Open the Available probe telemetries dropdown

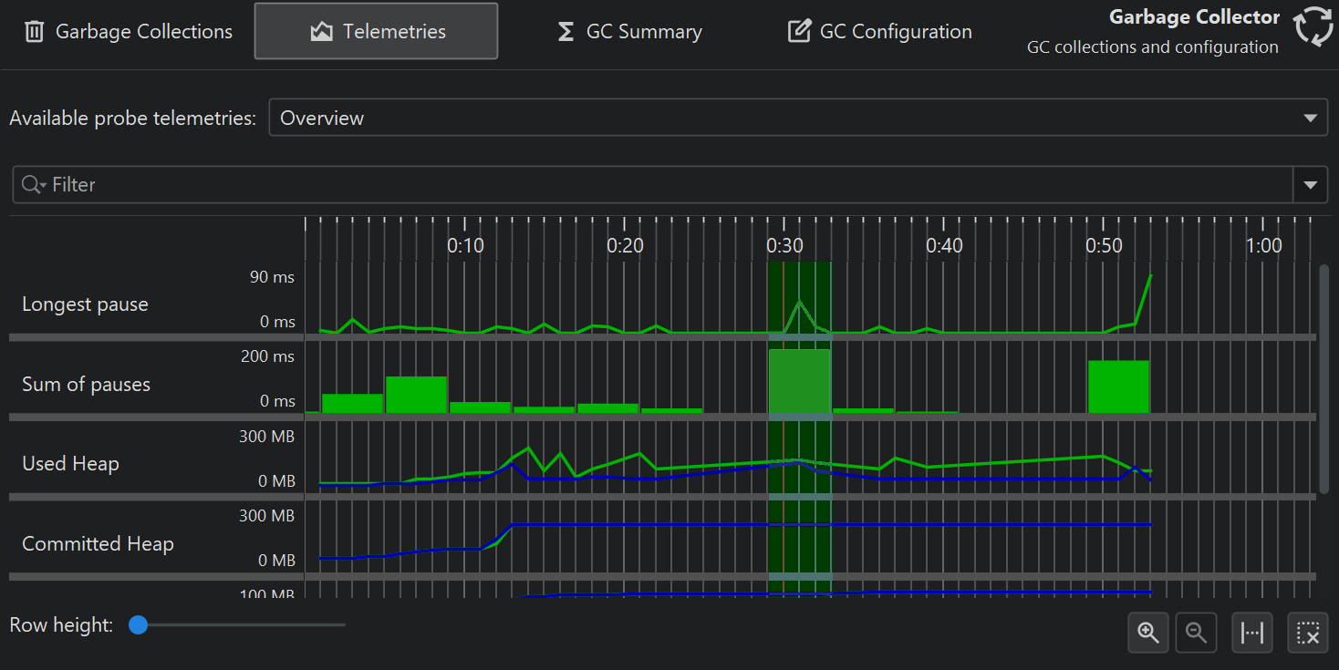point(1310,119)
